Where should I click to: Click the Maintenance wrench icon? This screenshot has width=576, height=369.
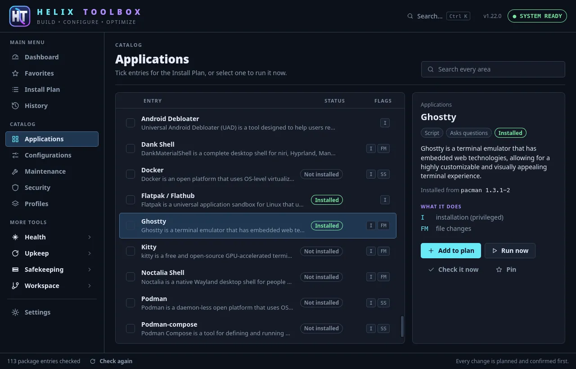tap(15, 171)
